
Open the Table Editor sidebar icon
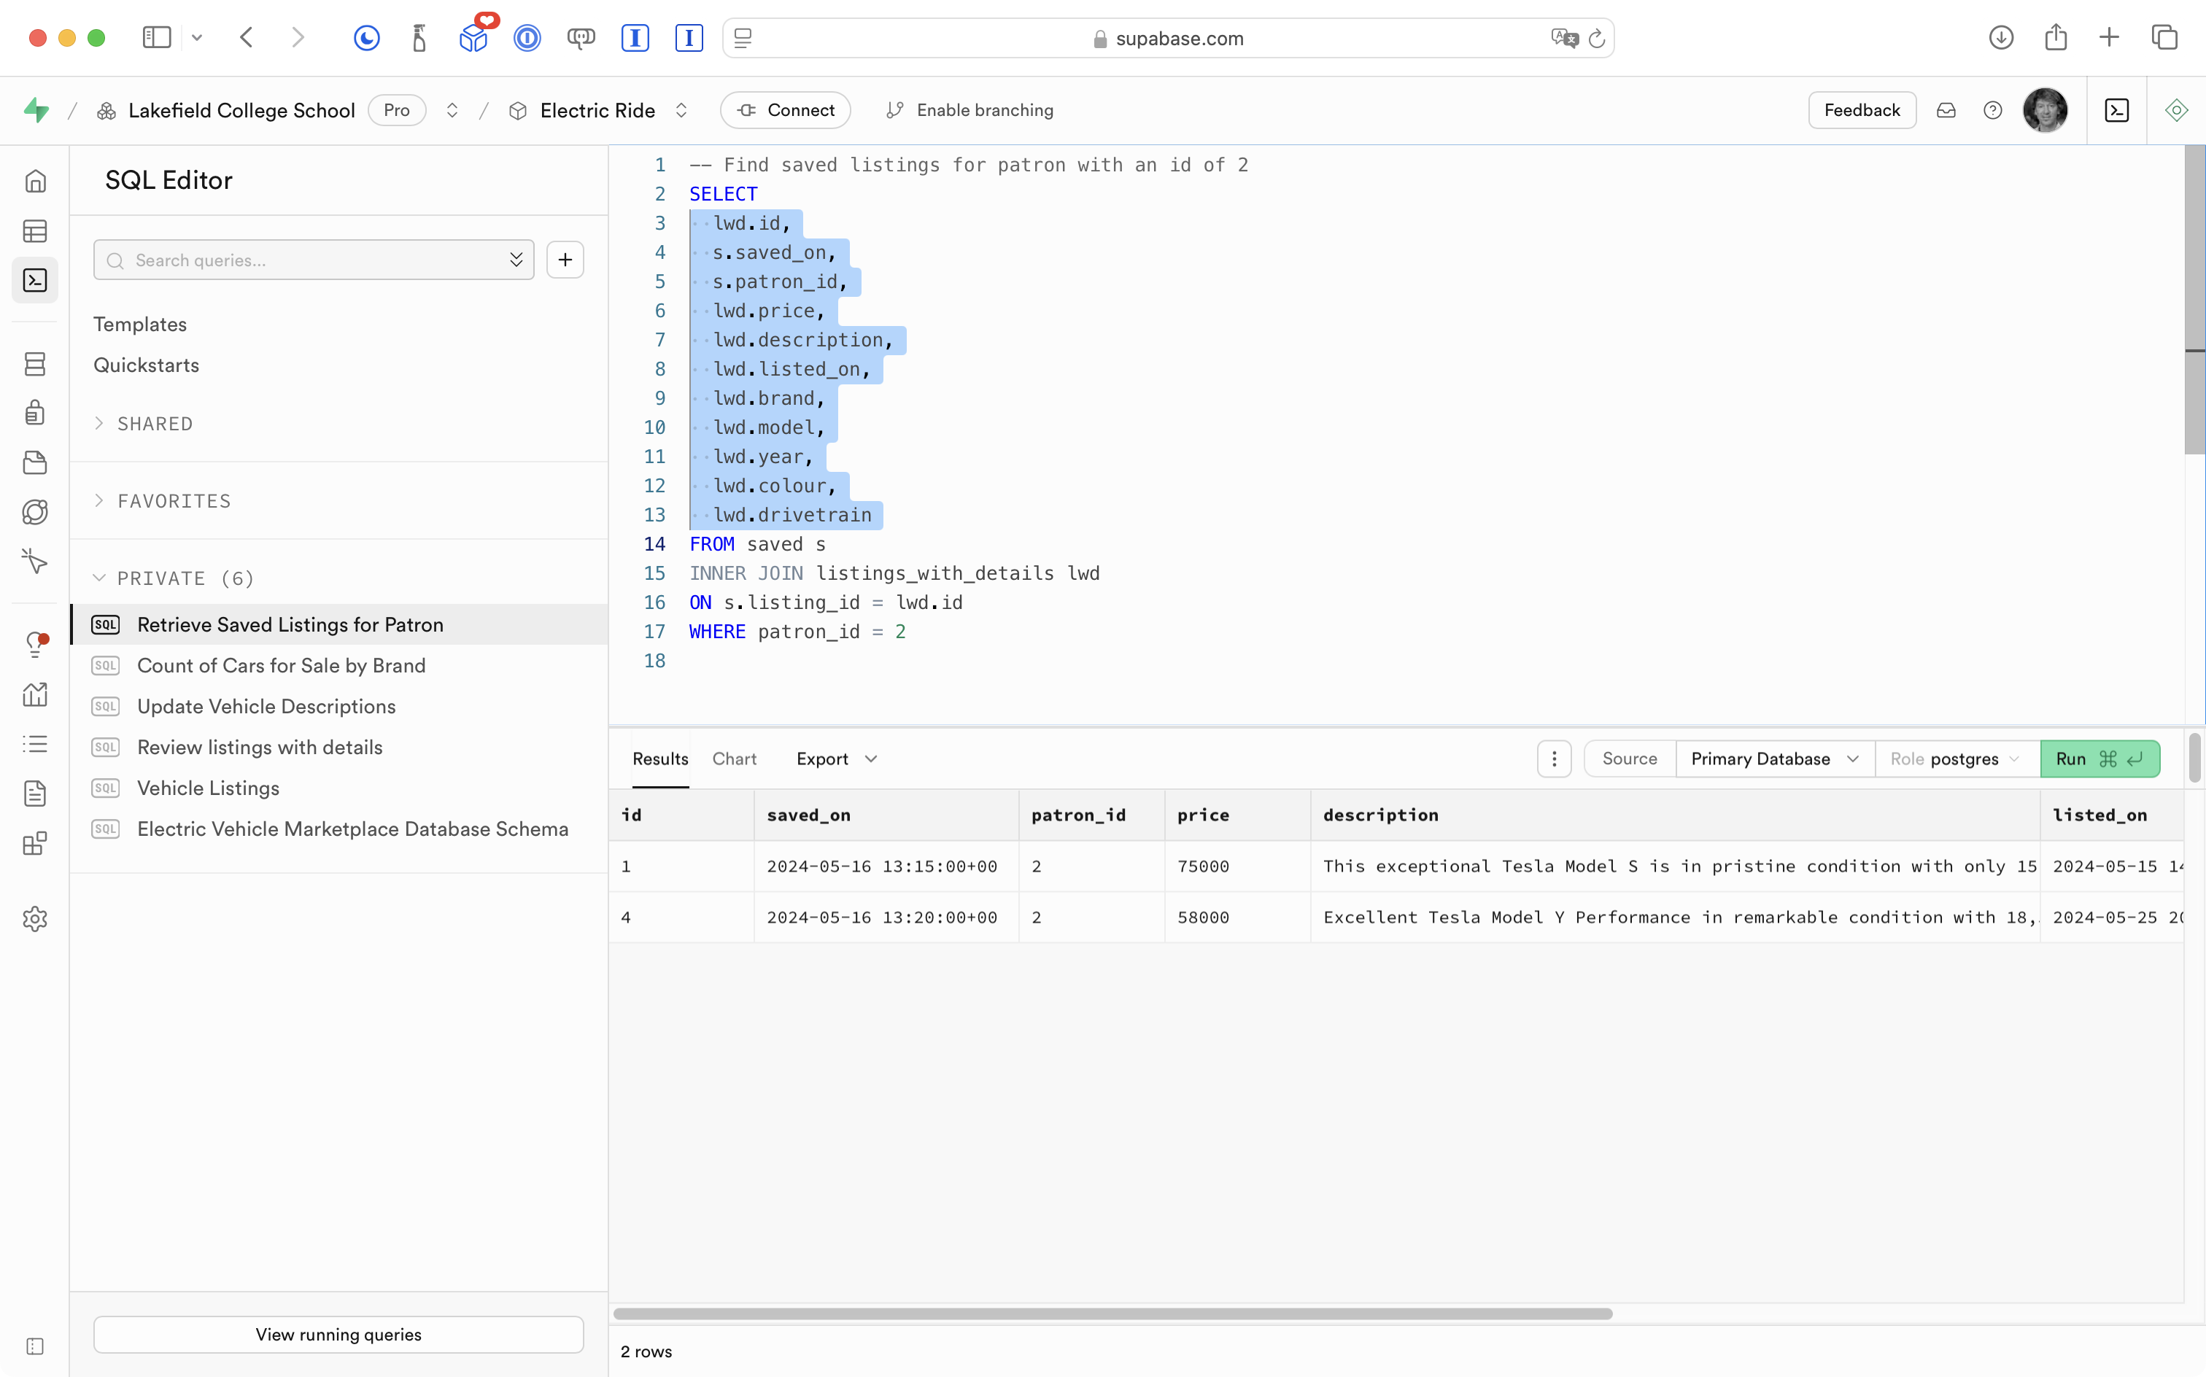pyautogui.click(x=34, y=231)
